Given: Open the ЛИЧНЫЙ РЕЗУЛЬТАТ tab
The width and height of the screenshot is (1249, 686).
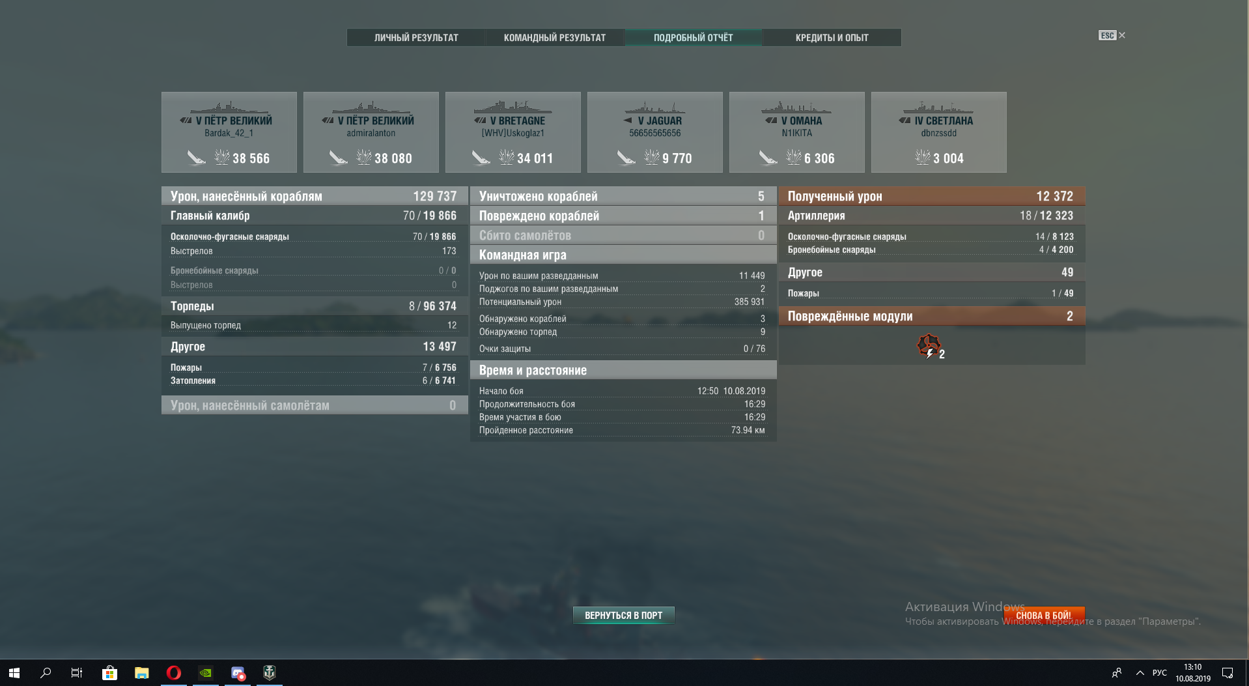Looking at the screenshot, I should [x=416, y=38].
